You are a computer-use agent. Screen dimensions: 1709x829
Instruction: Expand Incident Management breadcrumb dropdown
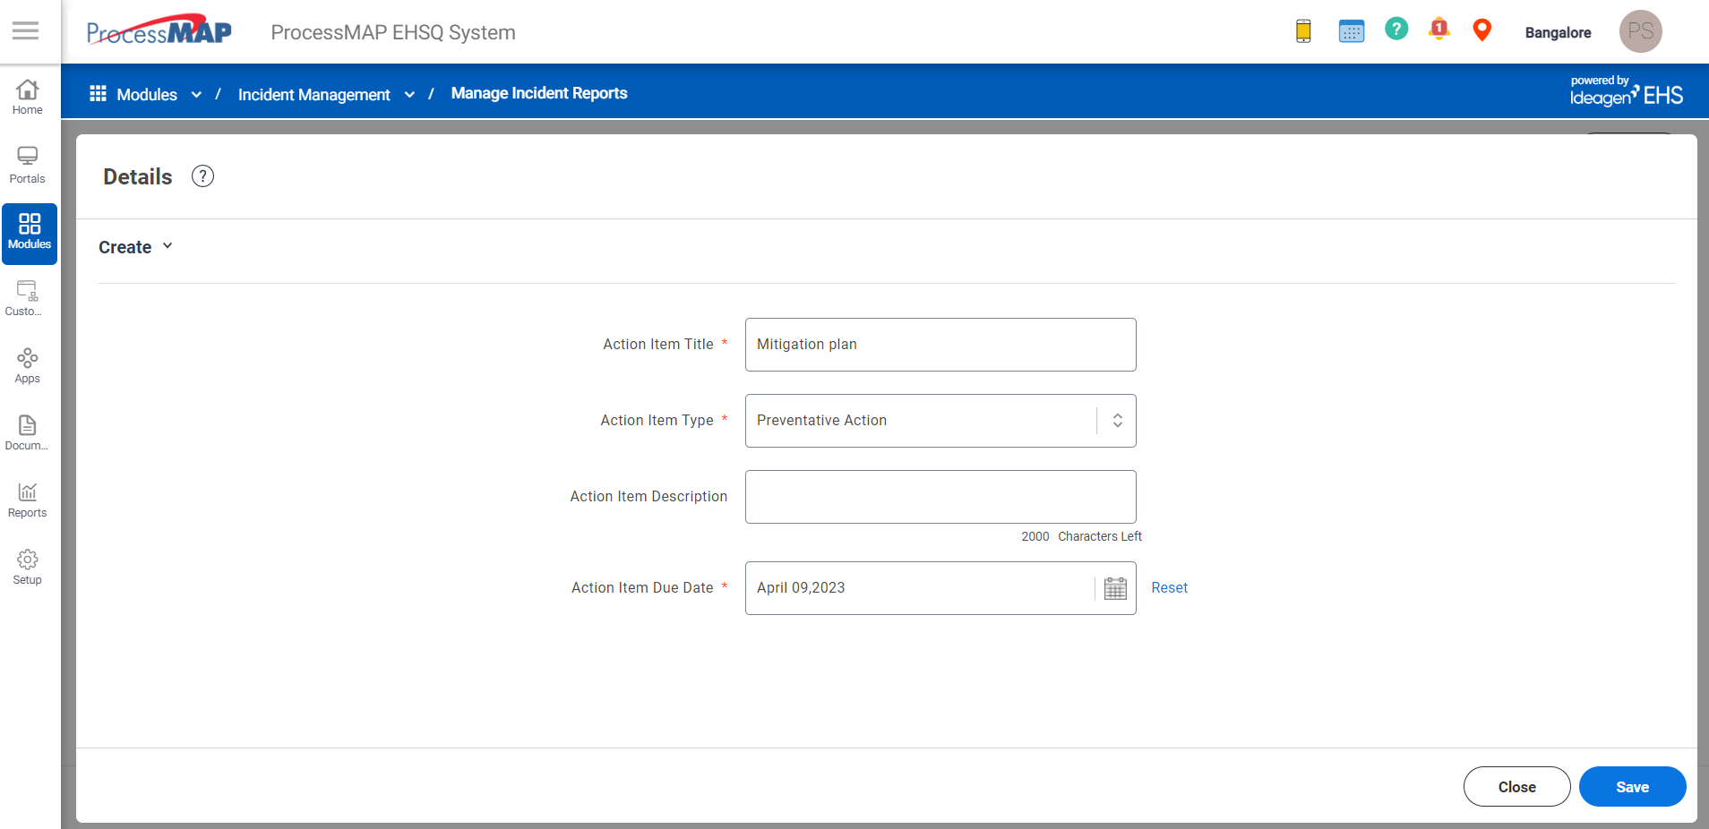409,95
